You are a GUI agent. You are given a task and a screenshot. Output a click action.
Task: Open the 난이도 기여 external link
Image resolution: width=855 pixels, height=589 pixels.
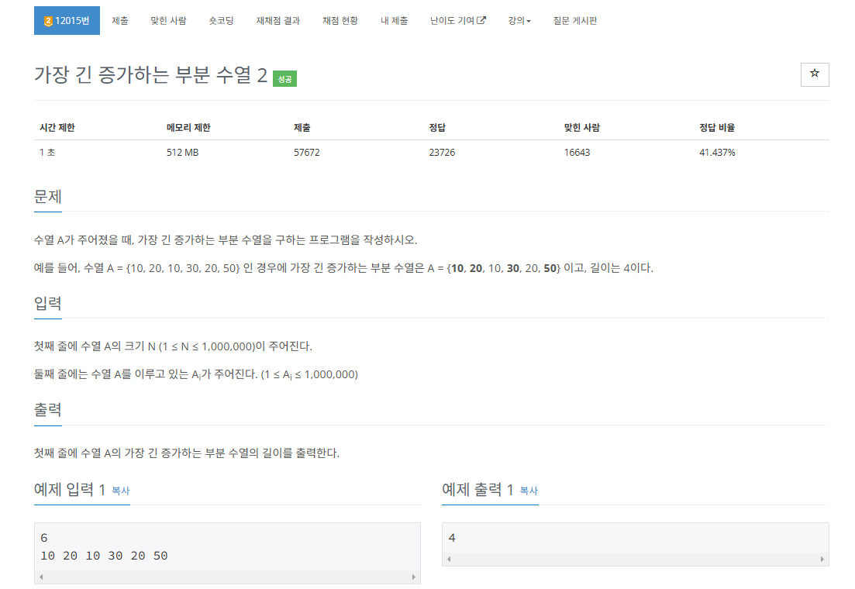point(458,21)
